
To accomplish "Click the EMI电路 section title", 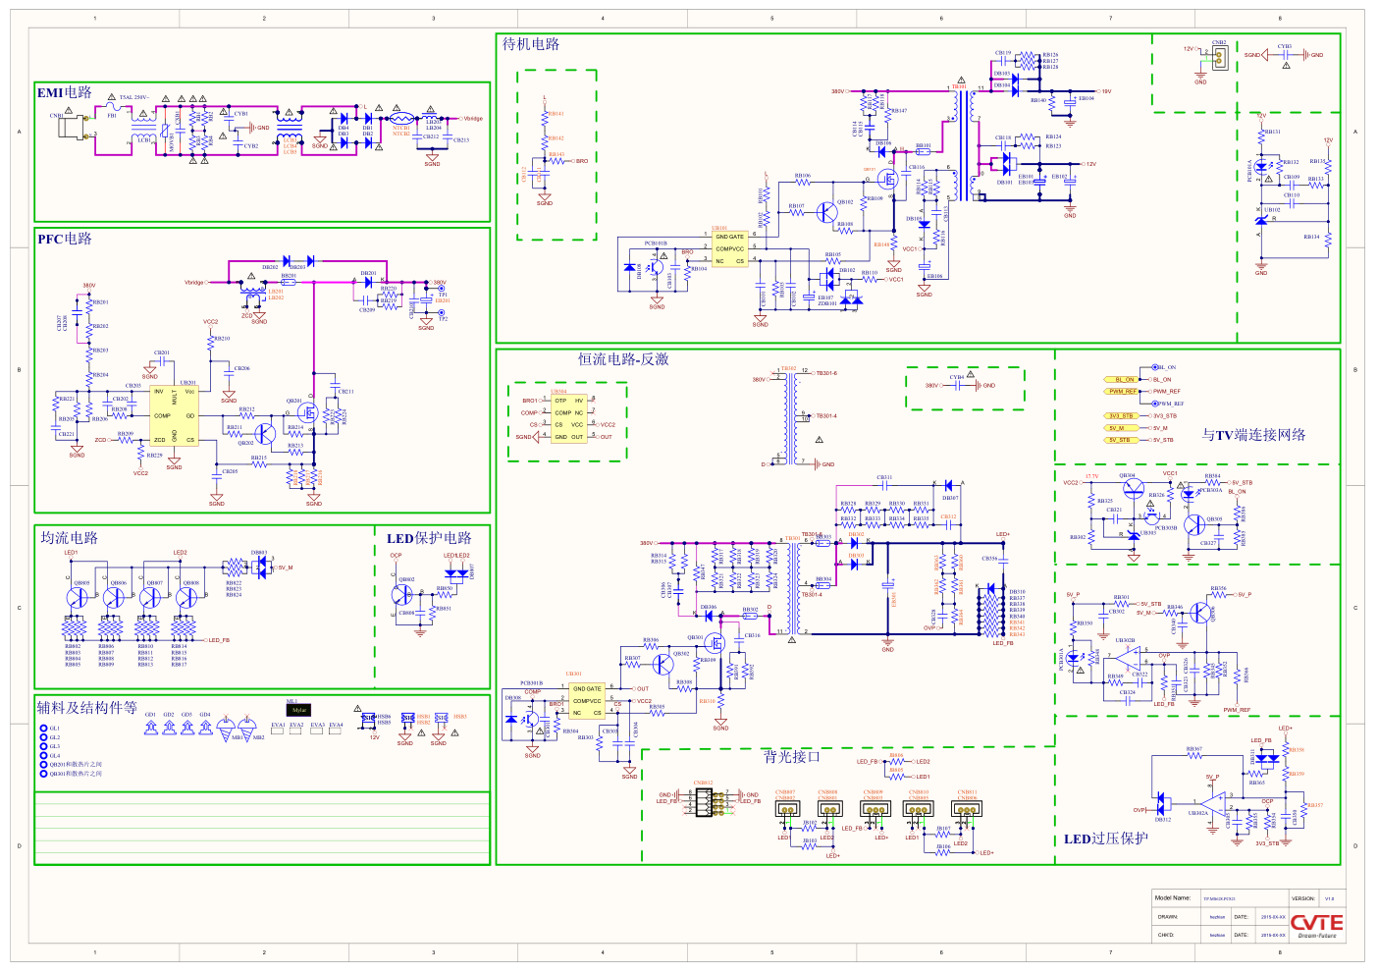I will [x=65, y=92].
